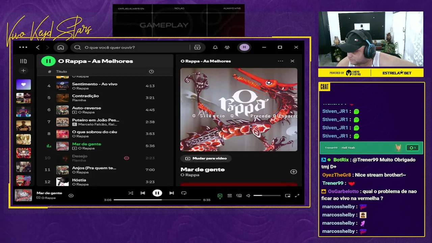Click the O Rappa album artwork
The image size is (432, 243).
239,110
